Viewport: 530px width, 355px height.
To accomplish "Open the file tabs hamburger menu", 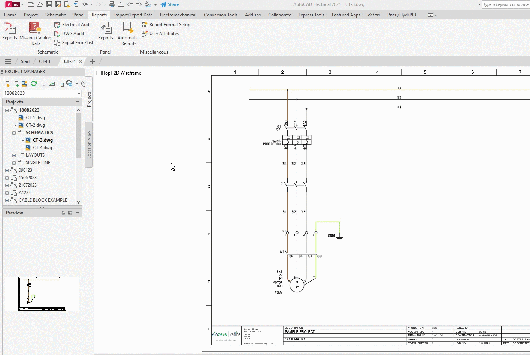I will click(x=8, y=61).
